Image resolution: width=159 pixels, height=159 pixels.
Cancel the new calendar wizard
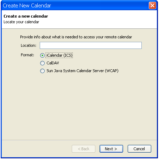[139, 149]
